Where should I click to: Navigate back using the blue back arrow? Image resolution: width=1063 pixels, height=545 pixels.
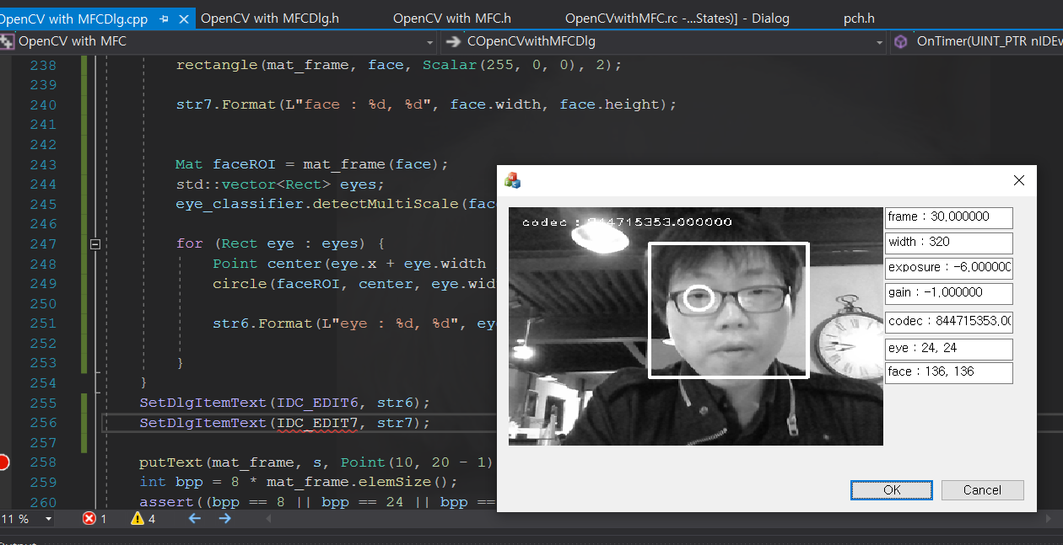tap(193, 519)
